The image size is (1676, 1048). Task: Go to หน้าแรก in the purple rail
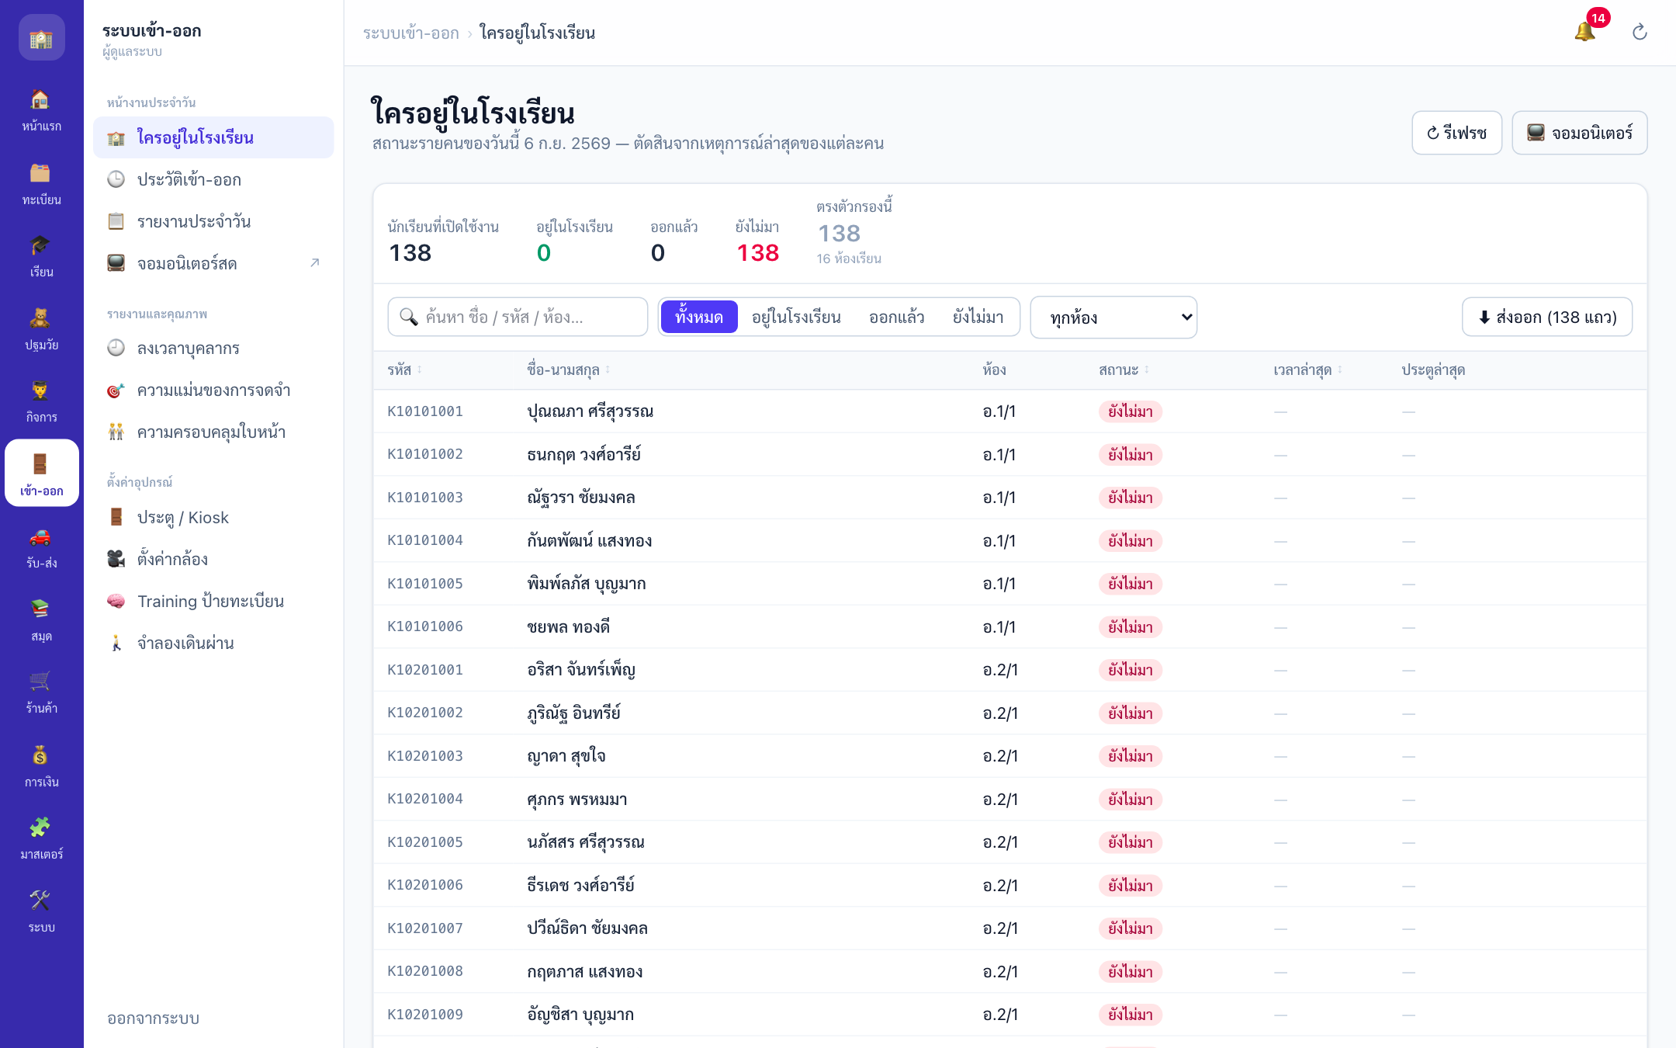point(42,109)
